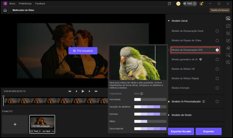The image size is (233, 138).
Task: Click the main video preview frame
Action: click(x=83, y=51)
